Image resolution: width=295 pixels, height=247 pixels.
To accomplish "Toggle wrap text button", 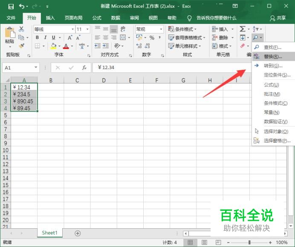I will [123, 29].
